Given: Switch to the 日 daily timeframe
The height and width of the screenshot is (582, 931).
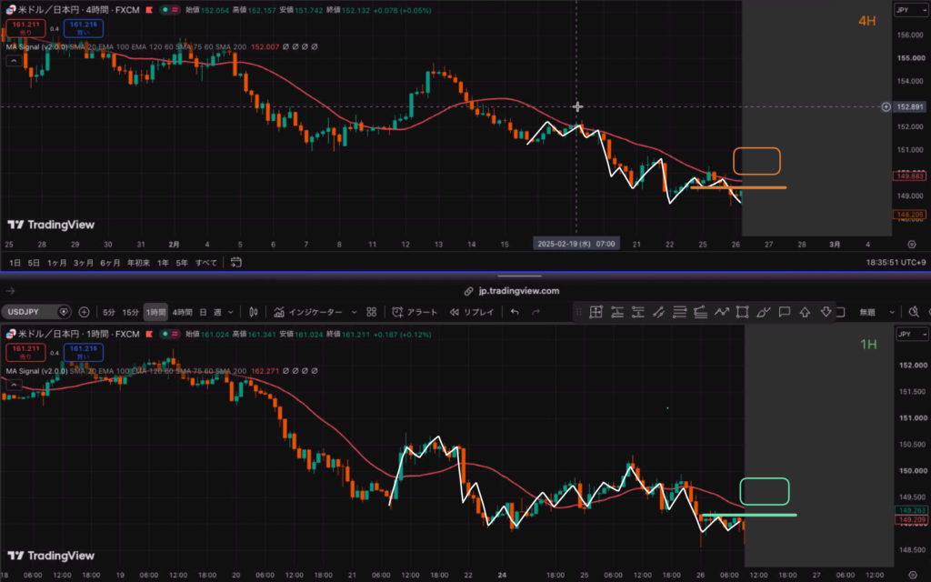Looking at the screenshot, I should [x=203, y=312].
